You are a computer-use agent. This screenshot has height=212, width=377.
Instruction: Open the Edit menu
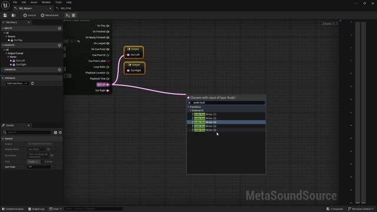[x=24, y=2]
